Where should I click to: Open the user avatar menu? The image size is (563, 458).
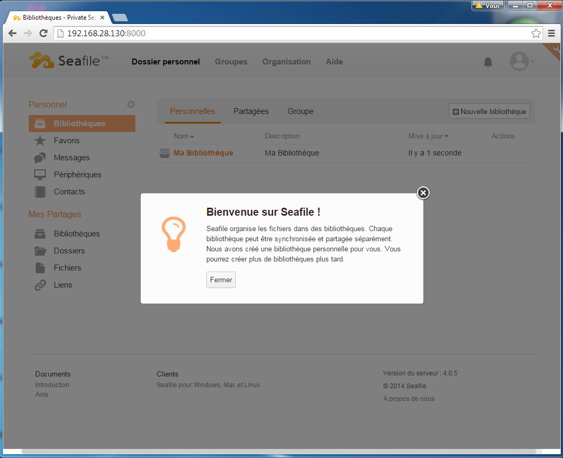tap(522, 61)
